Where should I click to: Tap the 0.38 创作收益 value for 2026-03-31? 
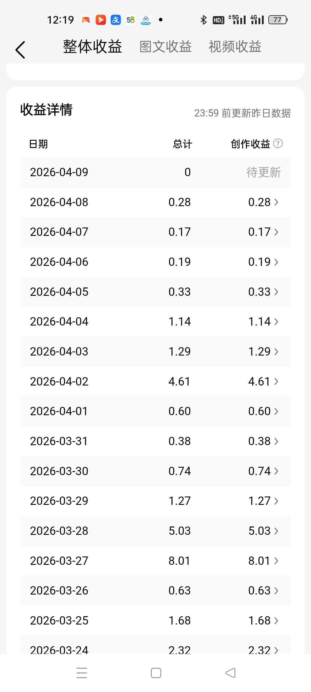click(x=259, y=441)
